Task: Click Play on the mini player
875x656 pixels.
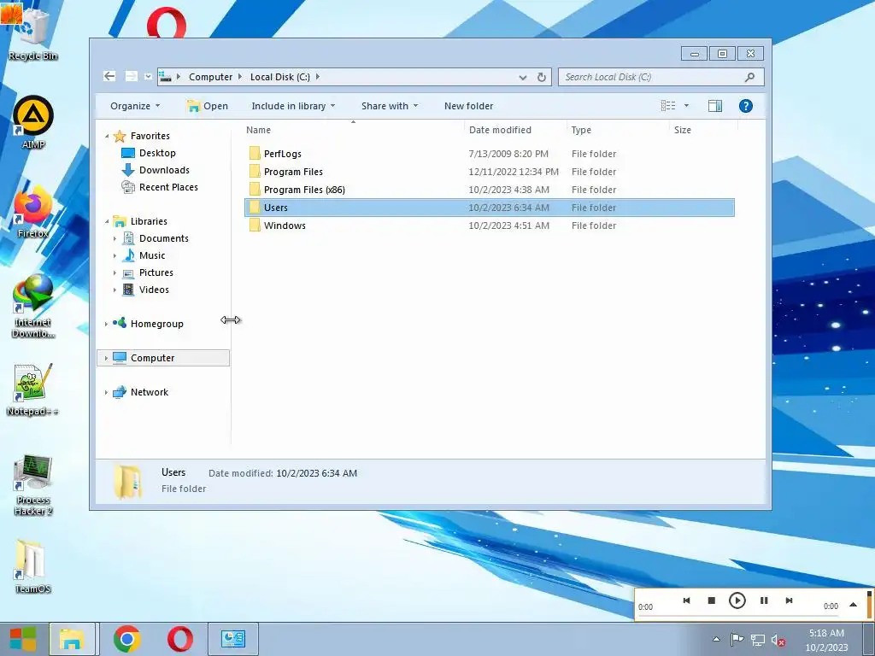Action: (x=737, y=600)
